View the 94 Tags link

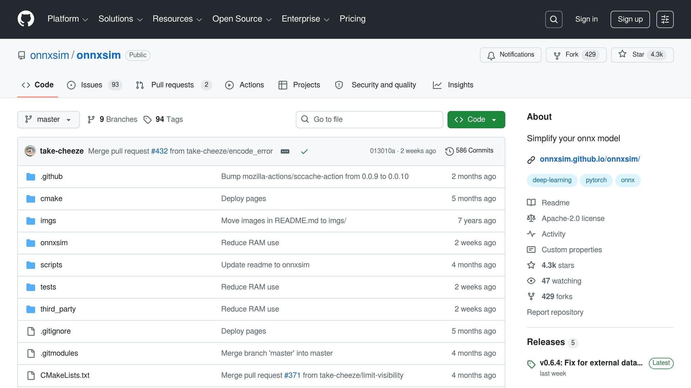(163, 120)
